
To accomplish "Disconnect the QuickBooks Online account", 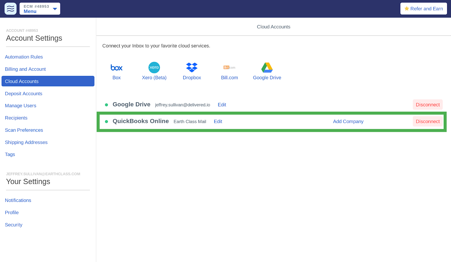I will click(428, 122).
